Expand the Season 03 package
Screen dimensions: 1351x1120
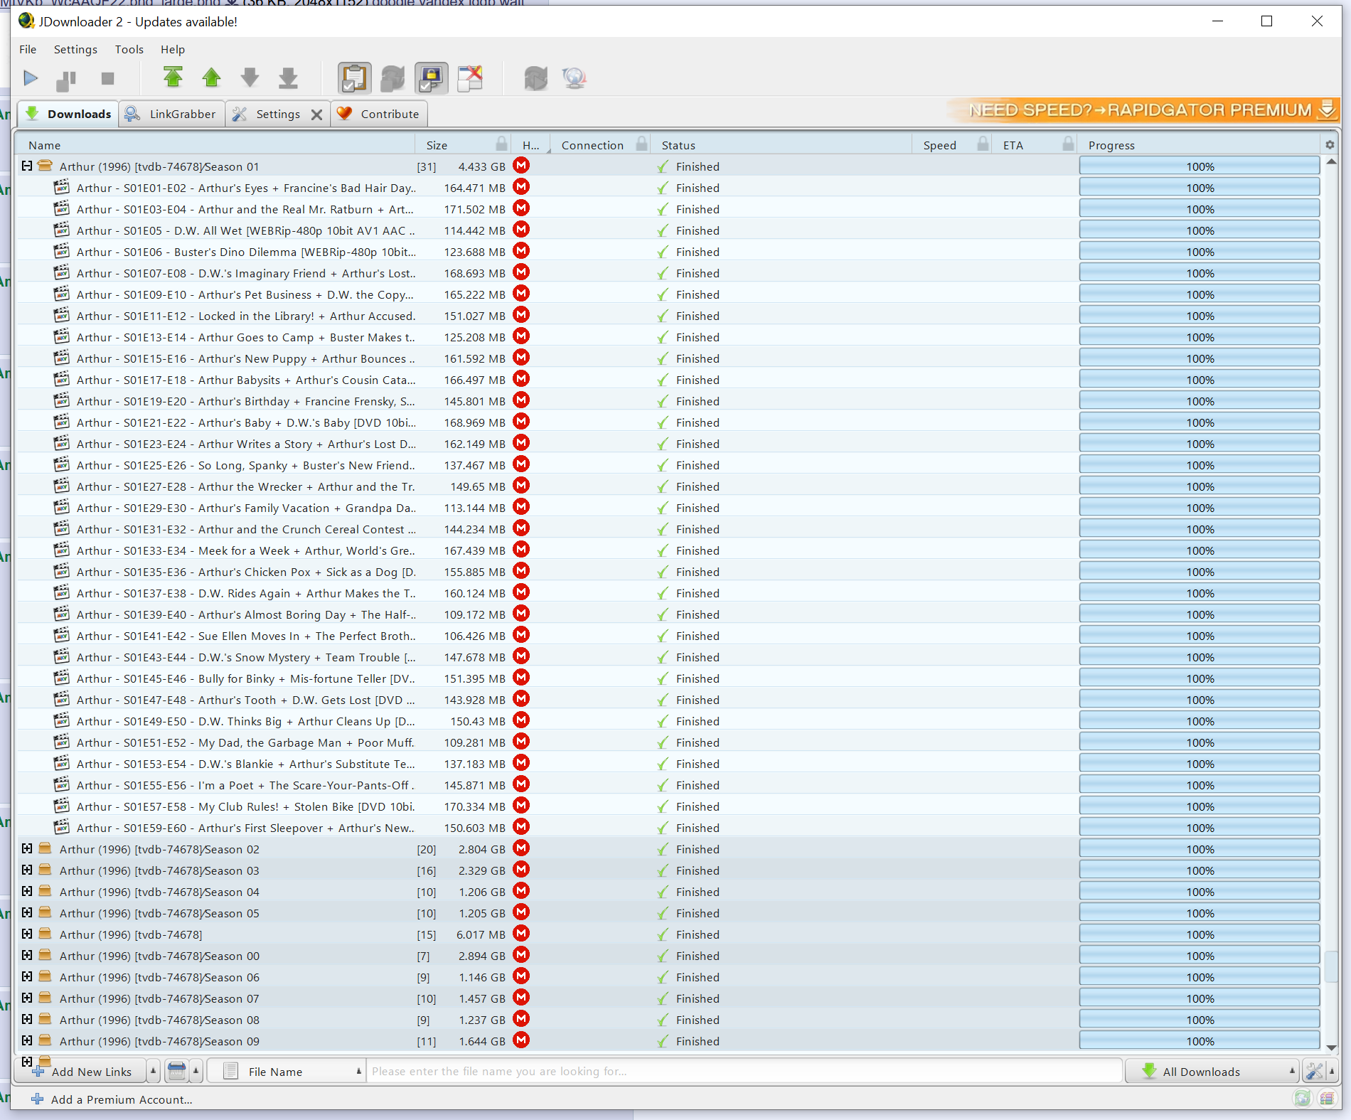(27, 870)
